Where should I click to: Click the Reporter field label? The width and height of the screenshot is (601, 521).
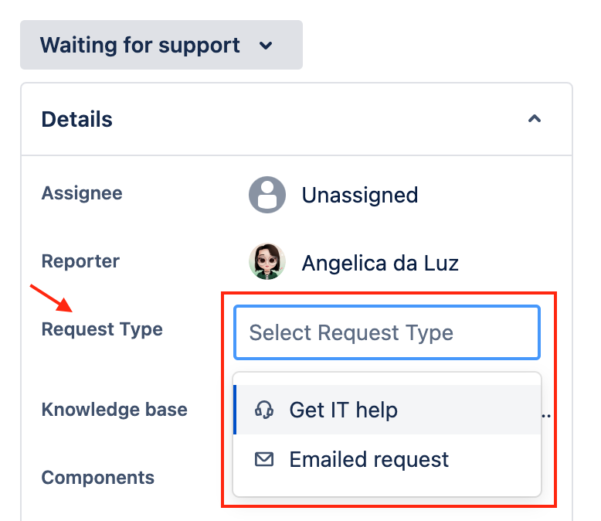click(80, 261)
